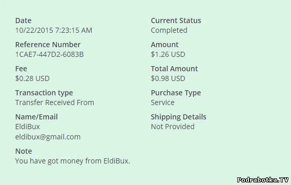Click the Not Provided shipping details
The width and height of the screenshot is (291, 185).
(x=173, y=127)
